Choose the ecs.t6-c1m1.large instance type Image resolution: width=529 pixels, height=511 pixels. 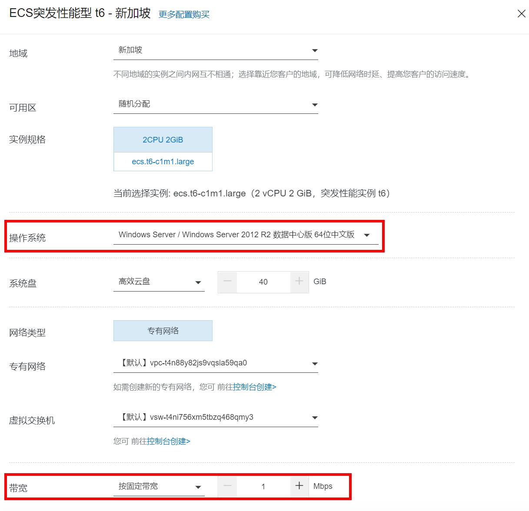[163, 162]
